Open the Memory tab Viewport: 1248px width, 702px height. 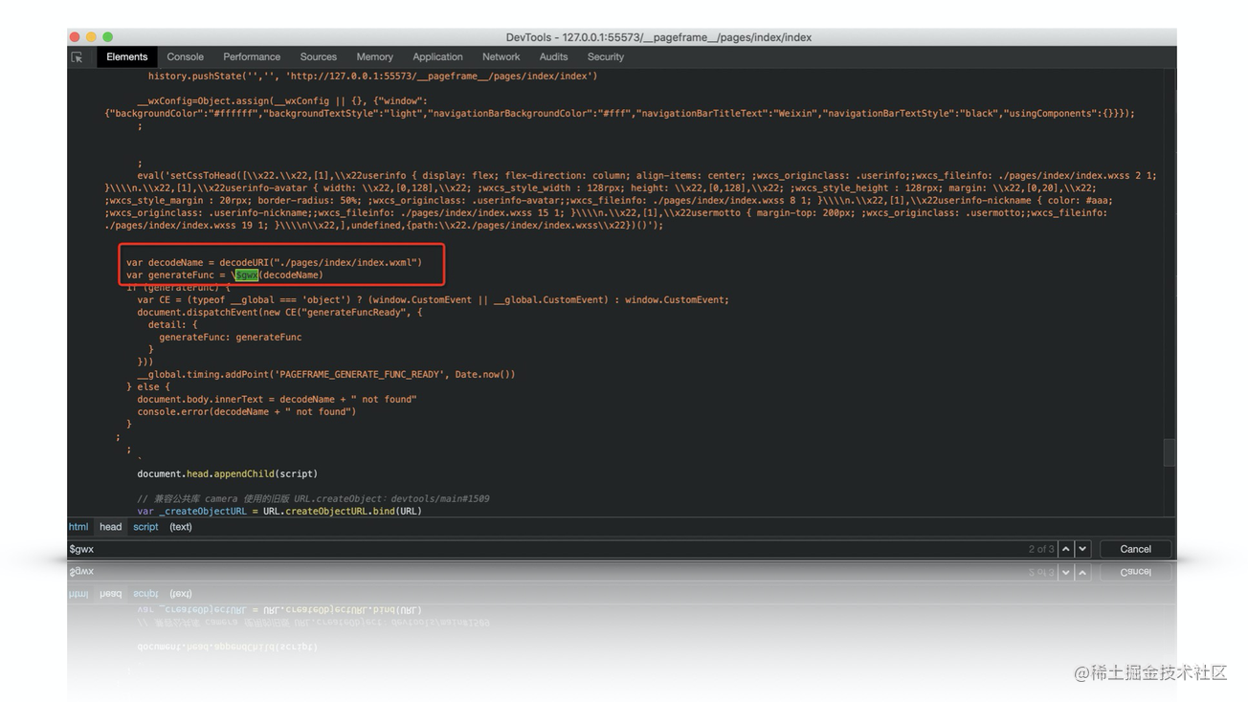coord(374,57)
